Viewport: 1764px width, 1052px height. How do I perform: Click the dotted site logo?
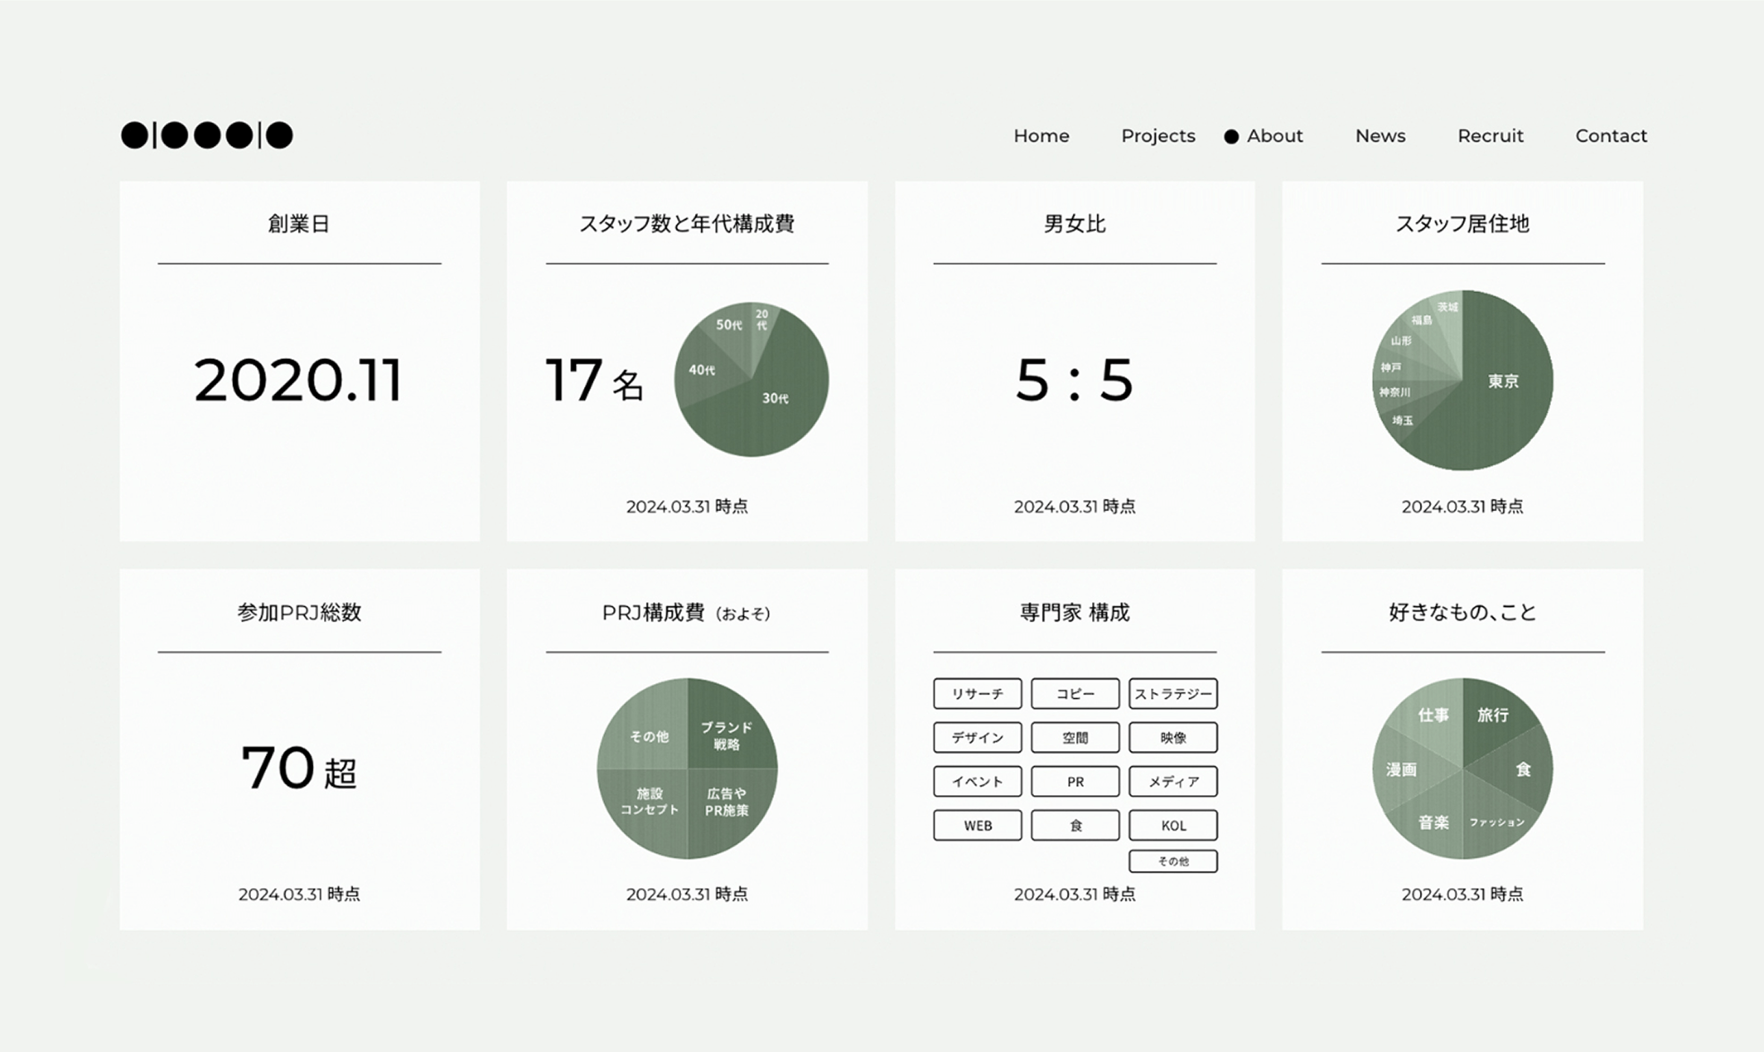point(206,136)
